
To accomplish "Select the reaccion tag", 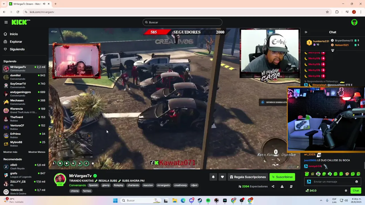I will [x=148, y=185].
